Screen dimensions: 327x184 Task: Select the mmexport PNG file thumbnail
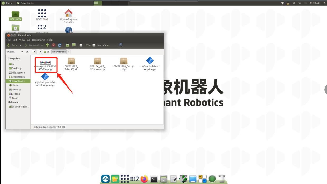coord(45,62)
